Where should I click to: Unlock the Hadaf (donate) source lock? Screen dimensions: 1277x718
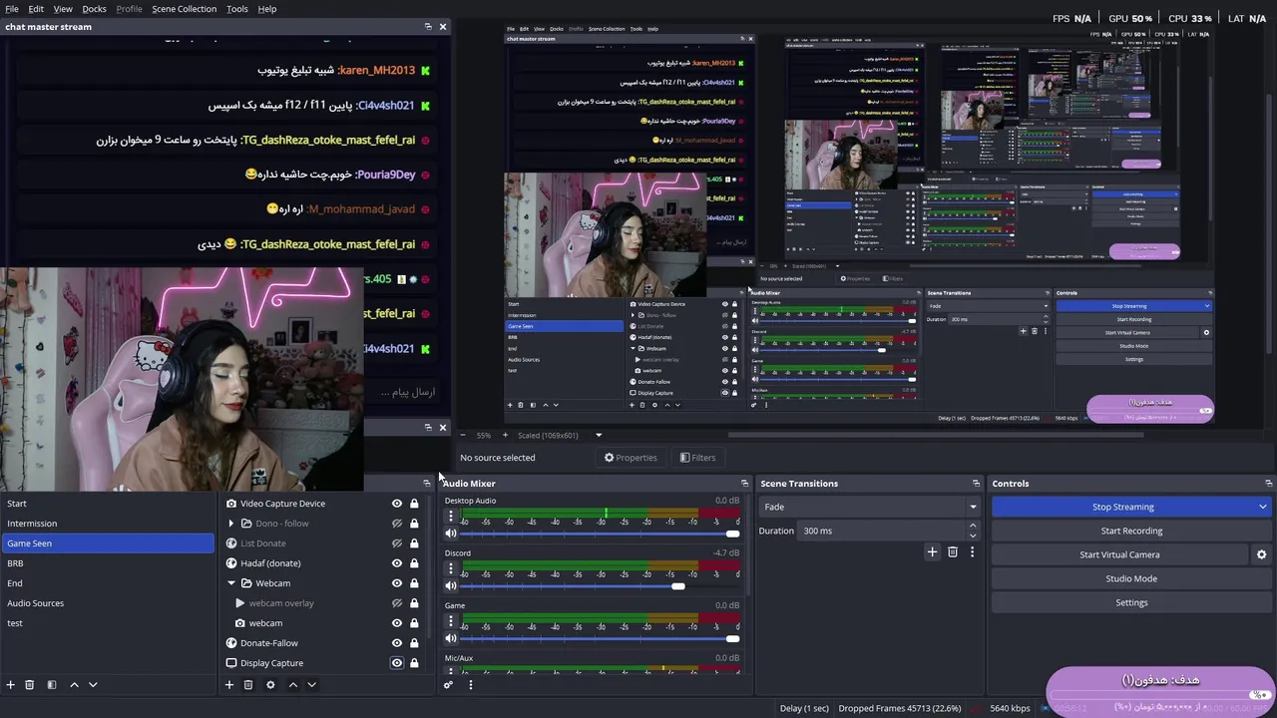414,563
